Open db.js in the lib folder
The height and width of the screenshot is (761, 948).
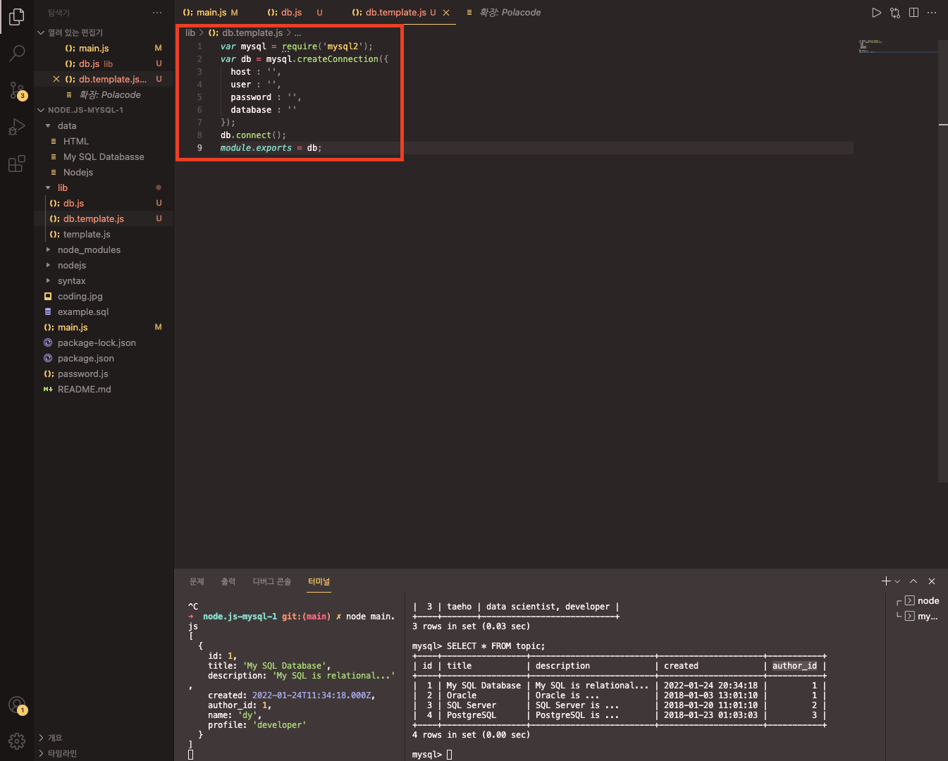point(104,203)
